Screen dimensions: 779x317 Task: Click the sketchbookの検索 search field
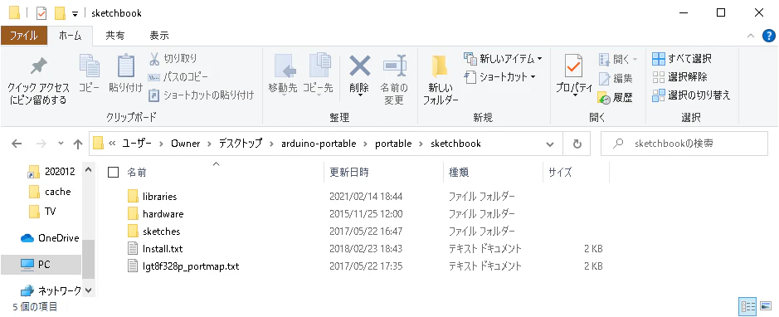pos(684,144)
